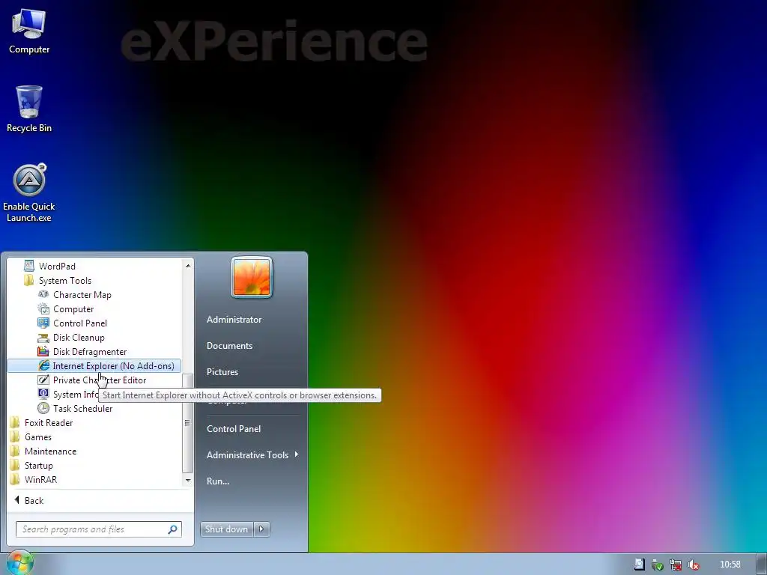Select the WordPad text label
Viewport: 767px width, 575px height.
point(57,266)
